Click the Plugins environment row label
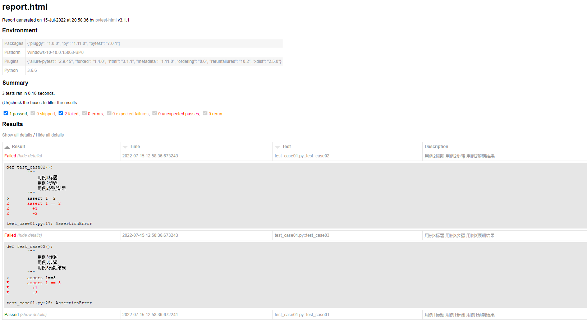Image resolution: width=587 pixels, height=323 pixels. (12, 61)
